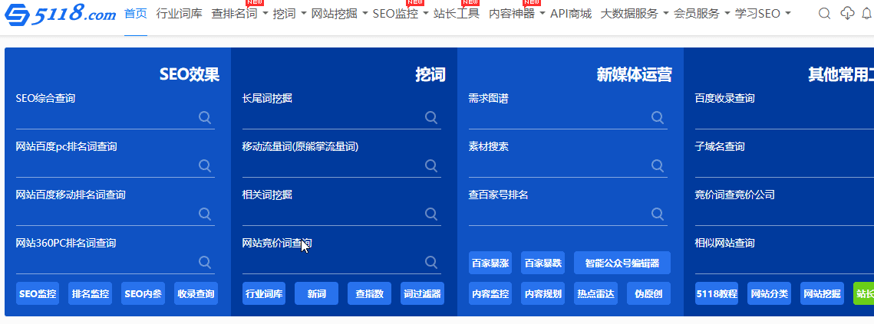Open 智能公众号编辑器 button
Viewport: 874px width, 324px height.
tap(622, 263)
